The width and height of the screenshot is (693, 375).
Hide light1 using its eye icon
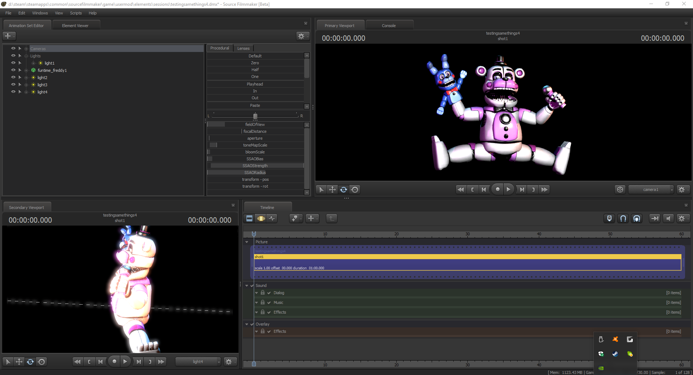pyautogui.click(x=13, y=63)
